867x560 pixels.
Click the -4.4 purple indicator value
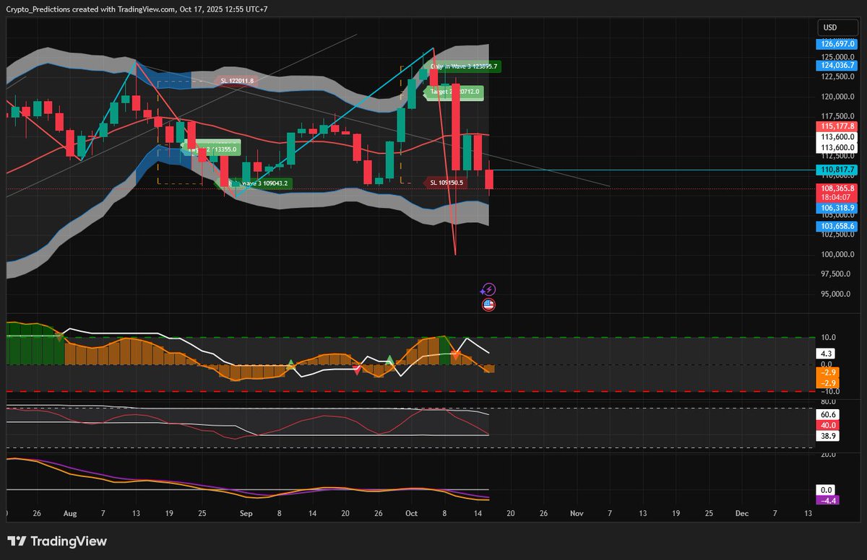(x=827, y=500)
